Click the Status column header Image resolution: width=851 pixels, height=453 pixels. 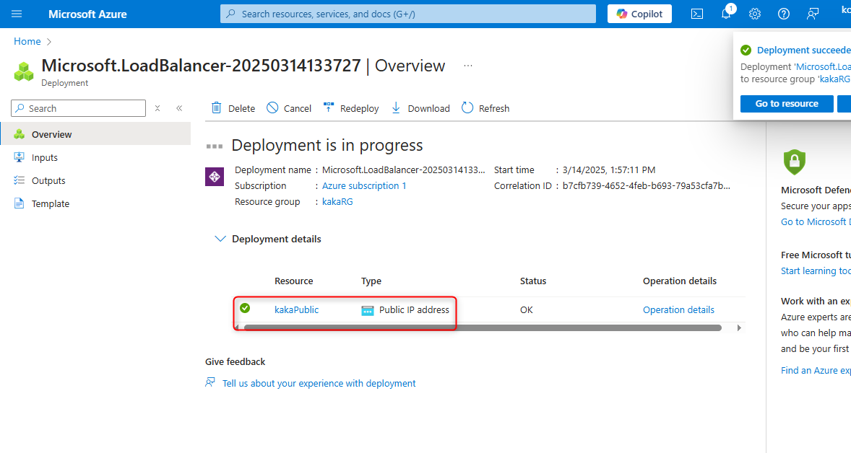click(533, 281)
